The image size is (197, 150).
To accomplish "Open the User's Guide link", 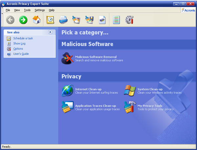I will tap(21, 54).
